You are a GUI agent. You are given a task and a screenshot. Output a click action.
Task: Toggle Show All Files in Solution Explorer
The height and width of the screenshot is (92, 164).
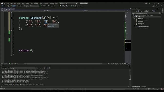tap(148, 11)
